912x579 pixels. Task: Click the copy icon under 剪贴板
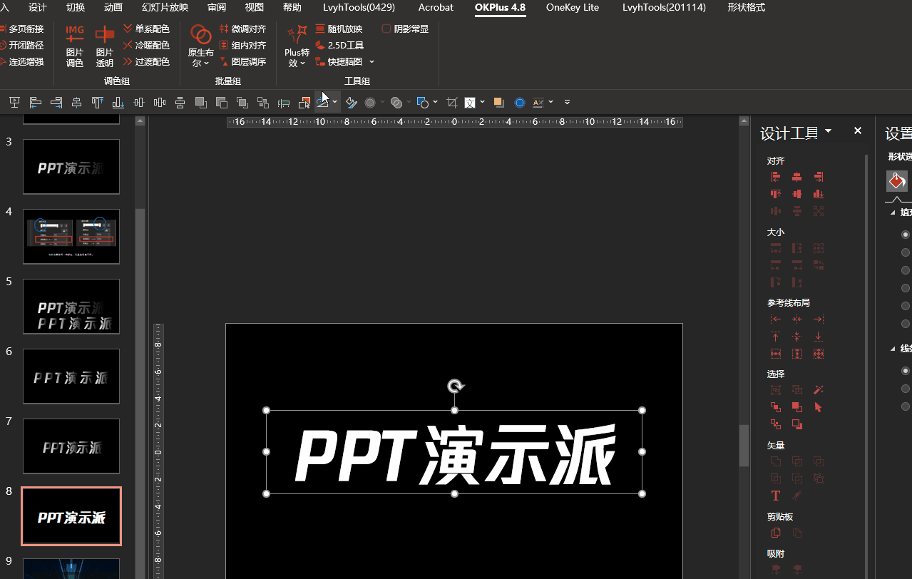[776, 533]
